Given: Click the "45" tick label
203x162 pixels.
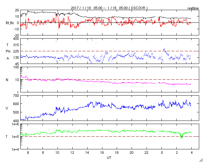Looking at the screenshot, I should pyautogui.click(x=17, y=64).
